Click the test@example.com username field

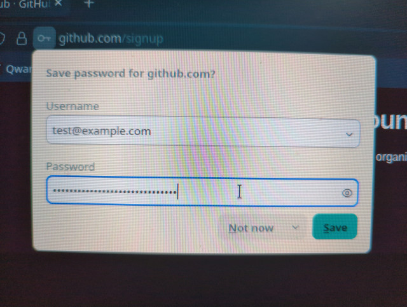(203, 131)
